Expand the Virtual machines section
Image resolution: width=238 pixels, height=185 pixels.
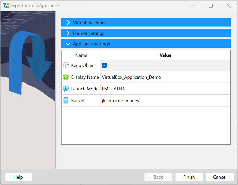pyautogui.click(x=146, y=22)
